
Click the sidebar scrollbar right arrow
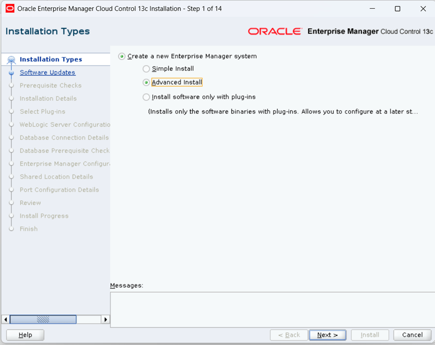(106, 320)
